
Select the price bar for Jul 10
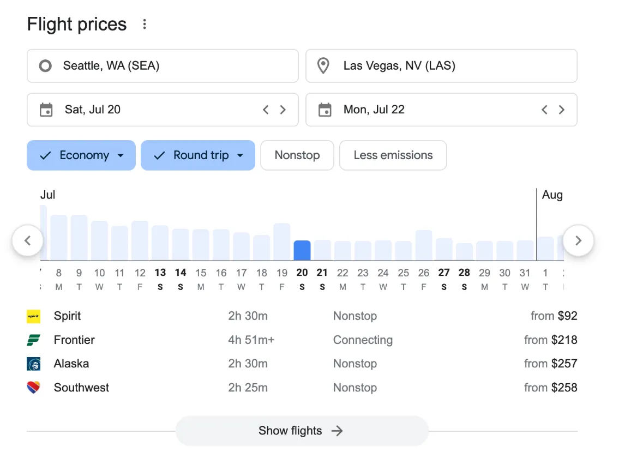pyautogui.click(x=100, y=240)
